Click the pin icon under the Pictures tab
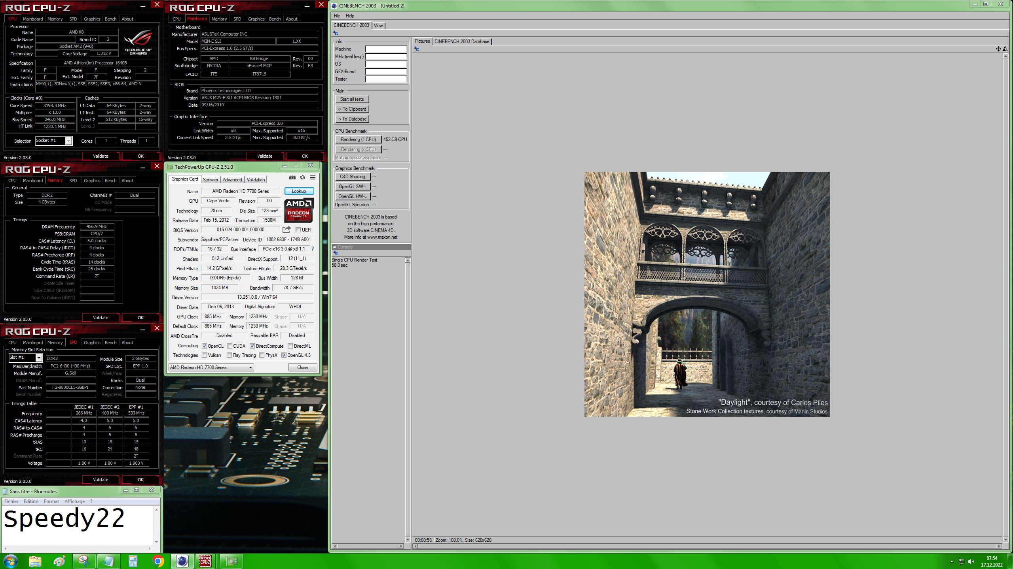1013x569 pixels. 417,49
